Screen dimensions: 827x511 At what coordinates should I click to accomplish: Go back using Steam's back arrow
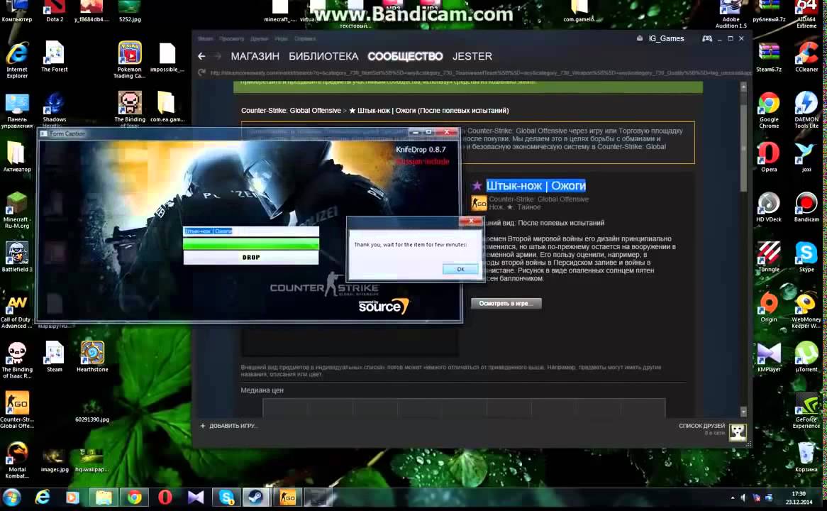tap(201, 56)
